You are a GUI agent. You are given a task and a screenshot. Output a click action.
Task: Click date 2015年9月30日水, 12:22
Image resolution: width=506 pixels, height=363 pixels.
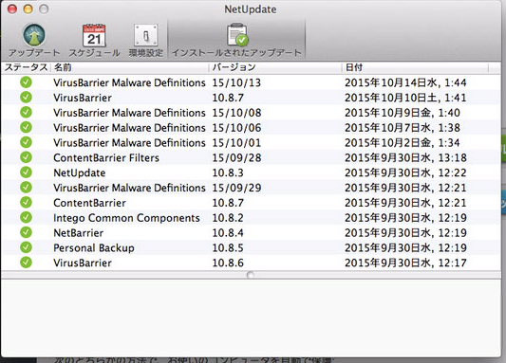click(x=405, y=172)
